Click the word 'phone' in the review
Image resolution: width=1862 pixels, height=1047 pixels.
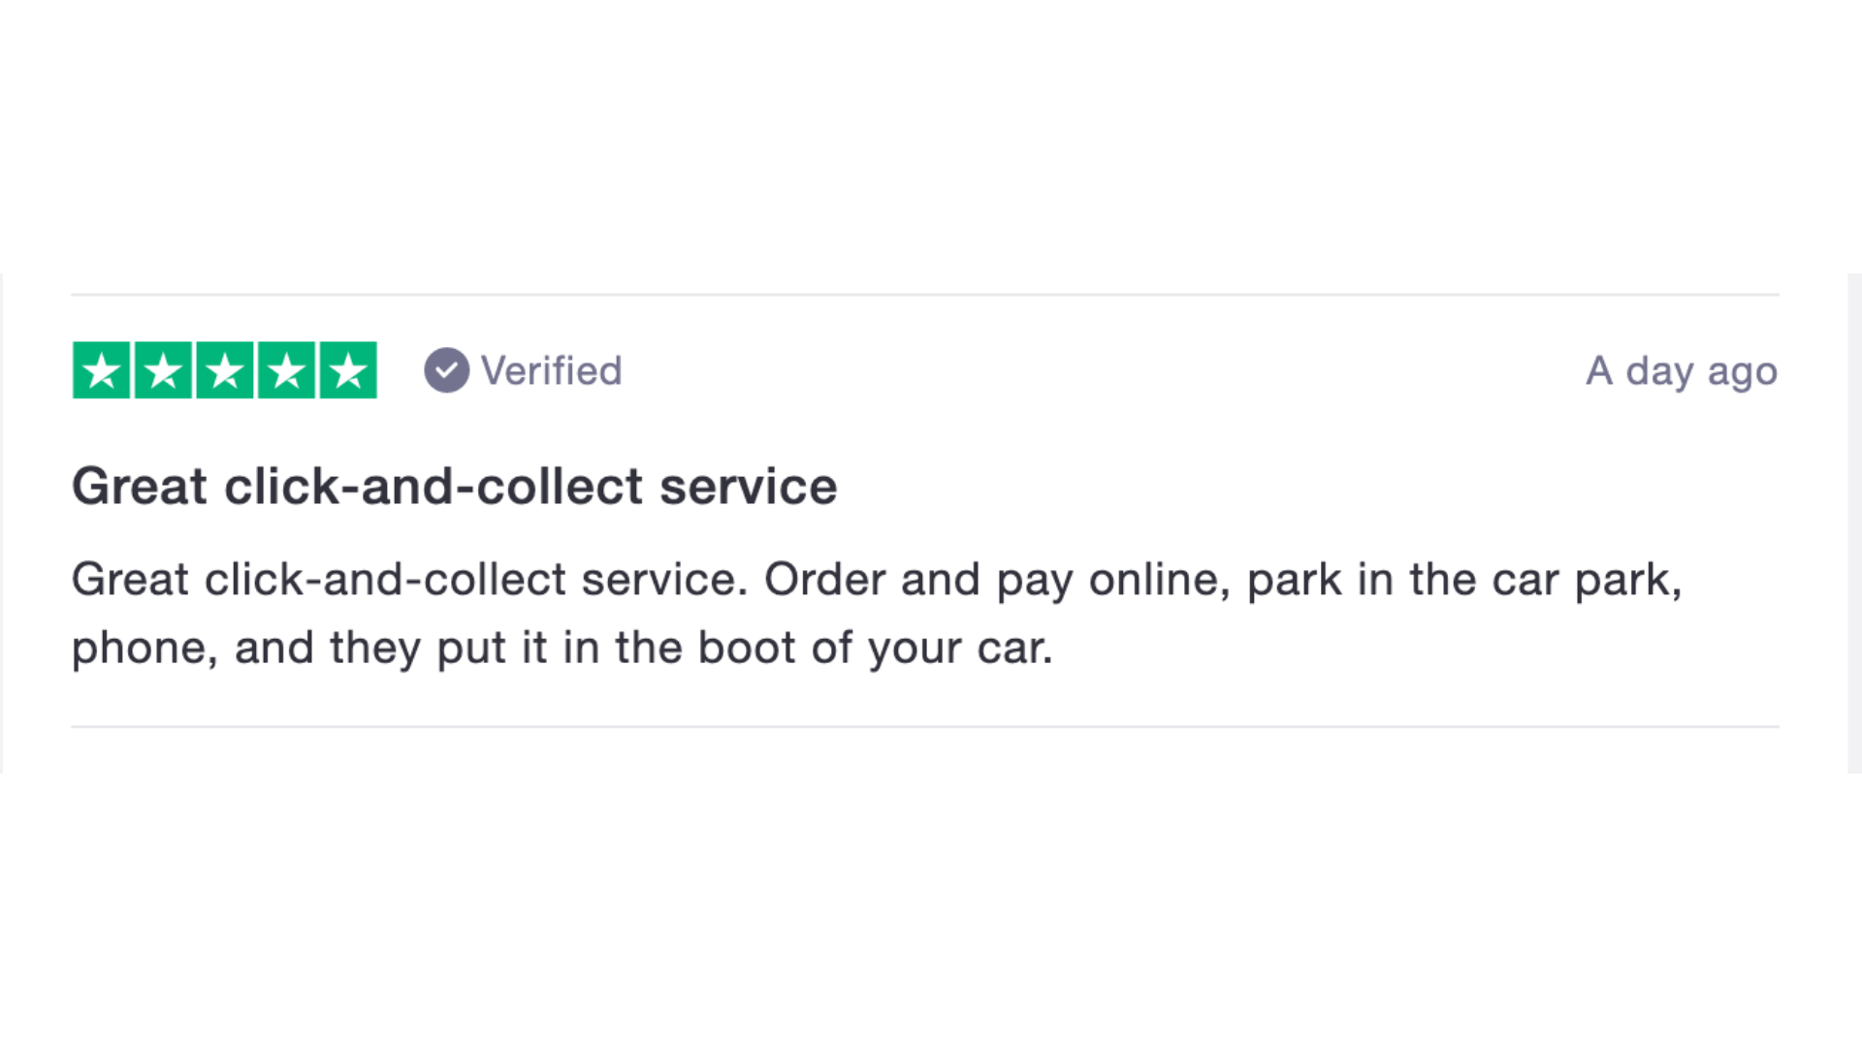tap(137, 648)
